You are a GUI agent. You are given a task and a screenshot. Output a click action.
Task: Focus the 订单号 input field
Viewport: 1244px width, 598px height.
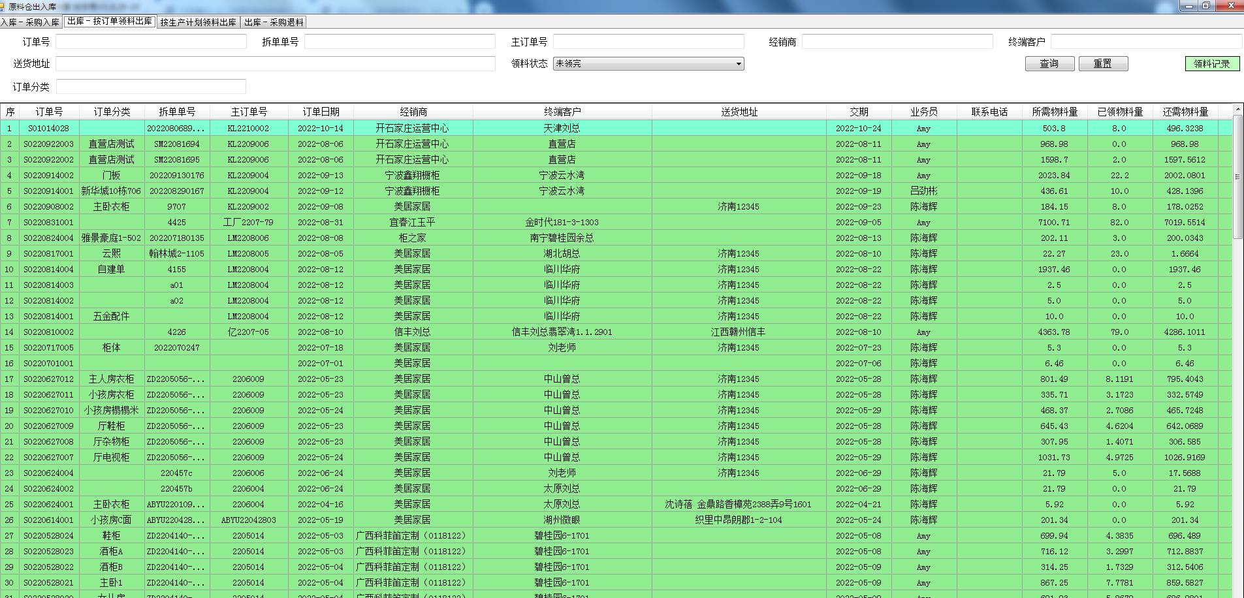point(151,42)
